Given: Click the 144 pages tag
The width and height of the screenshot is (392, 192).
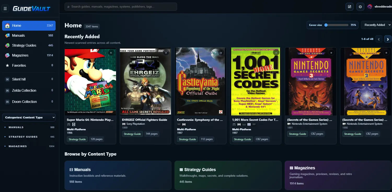Looking at the screenshot, I should pos(152,134).
